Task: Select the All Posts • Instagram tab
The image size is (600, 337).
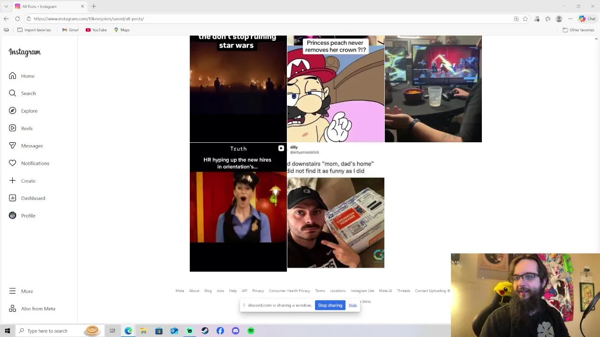Action: click(x=49, y=6)
